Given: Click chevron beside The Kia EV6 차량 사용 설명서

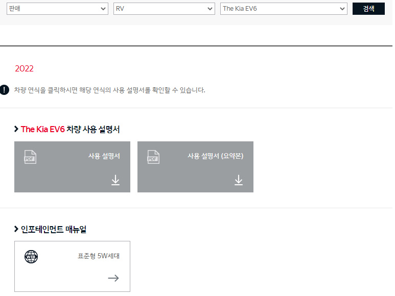Looking at the screenshot, I should (x=16, y=129).
